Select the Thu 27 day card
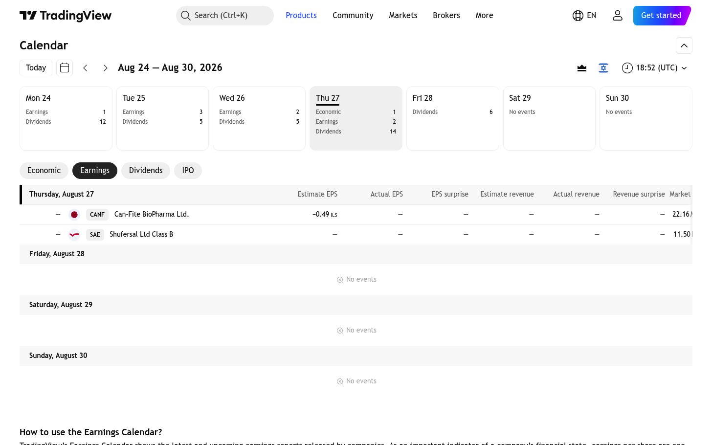Image resolution: width=712 pixels, height=445 pixels. (x=356, y=118)
